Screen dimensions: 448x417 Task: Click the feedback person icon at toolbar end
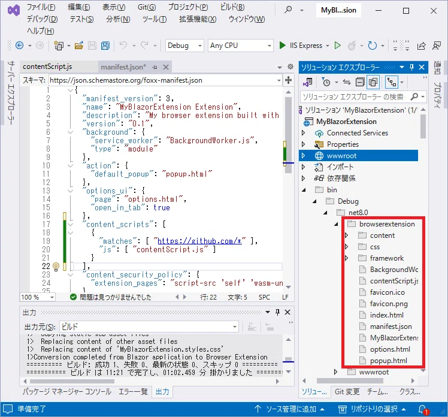pyautogui.click(x=436, y=46)
